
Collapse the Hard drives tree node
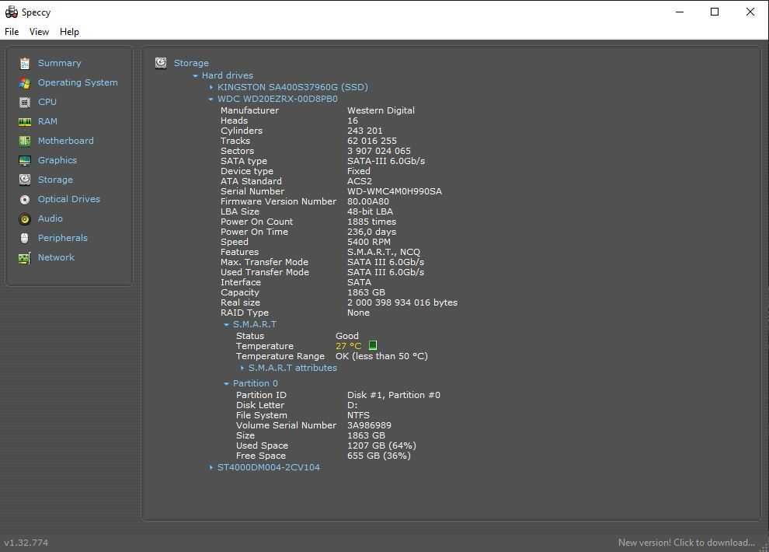click(195, 75)
